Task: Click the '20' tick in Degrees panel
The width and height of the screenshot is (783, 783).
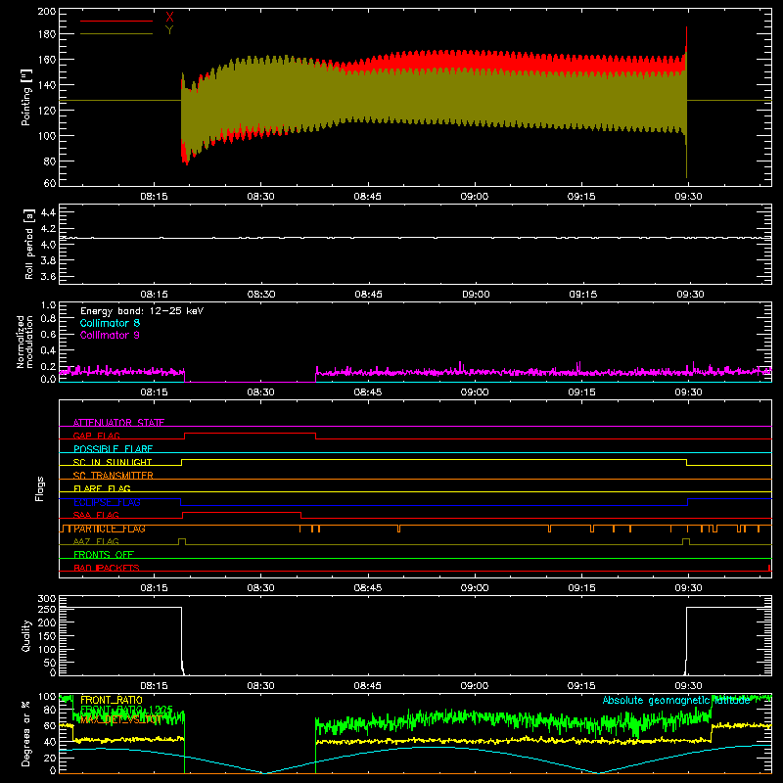Action: coord(50,758)
